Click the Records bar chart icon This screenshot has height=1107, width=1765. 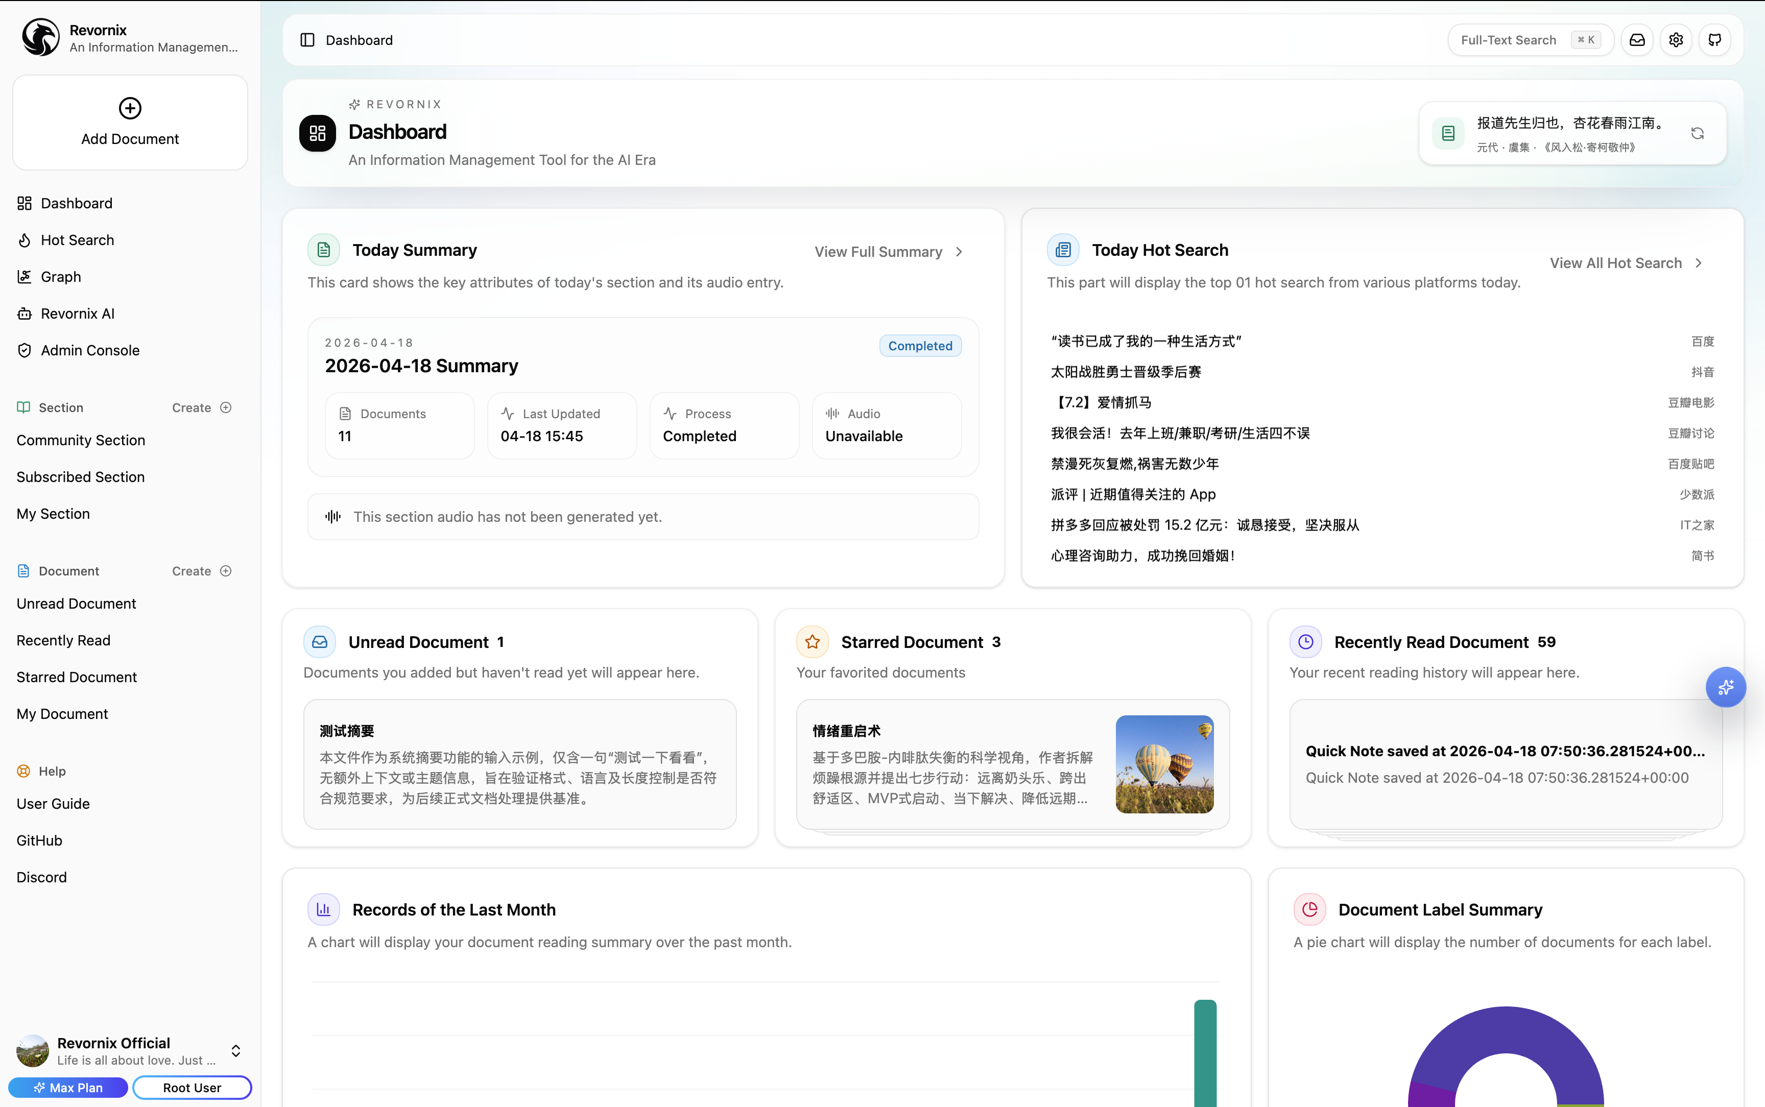coord(324,910)
